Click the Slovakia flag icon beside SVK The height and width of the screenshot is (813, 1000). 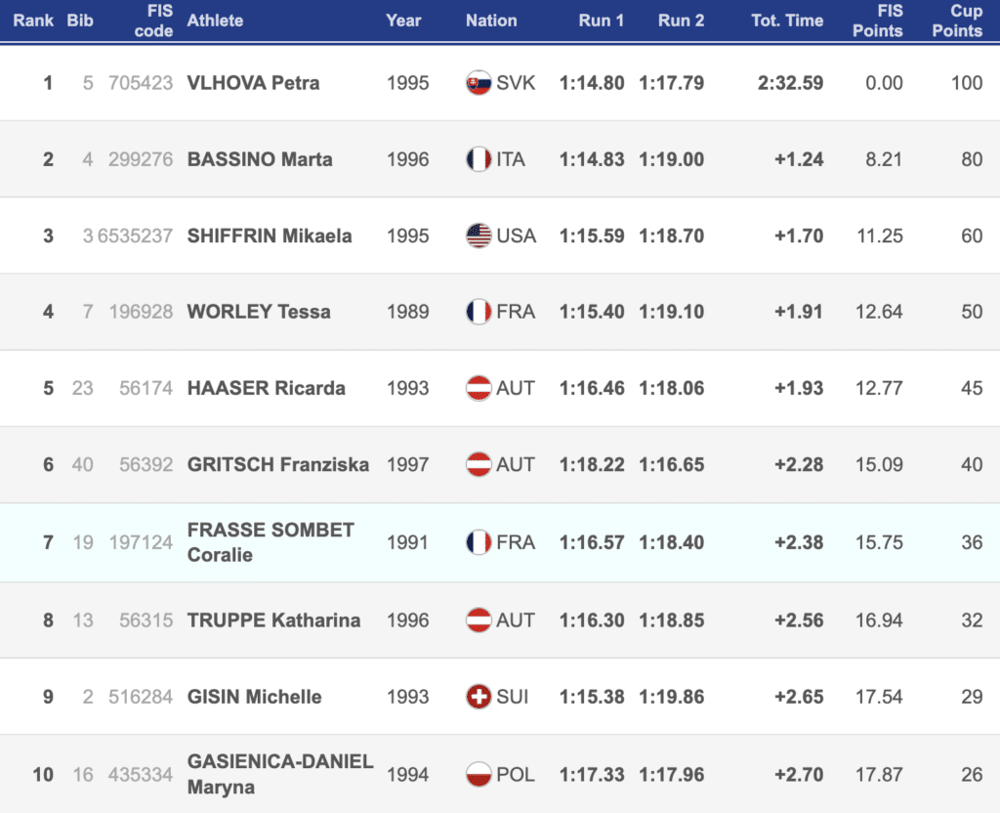click(479, 83)
